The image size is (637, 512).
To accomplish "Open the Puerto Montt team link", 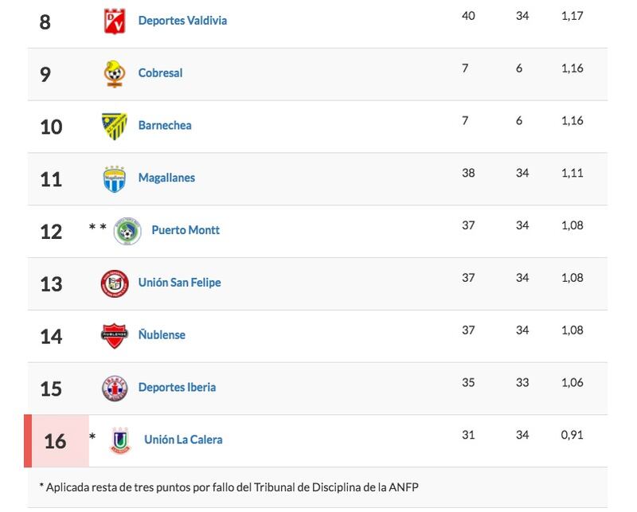I will [186, 230].
